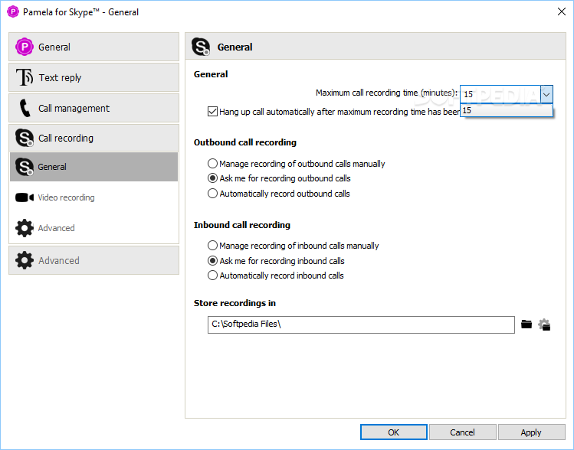Click the Cancel button

click(x=462, y=432)
